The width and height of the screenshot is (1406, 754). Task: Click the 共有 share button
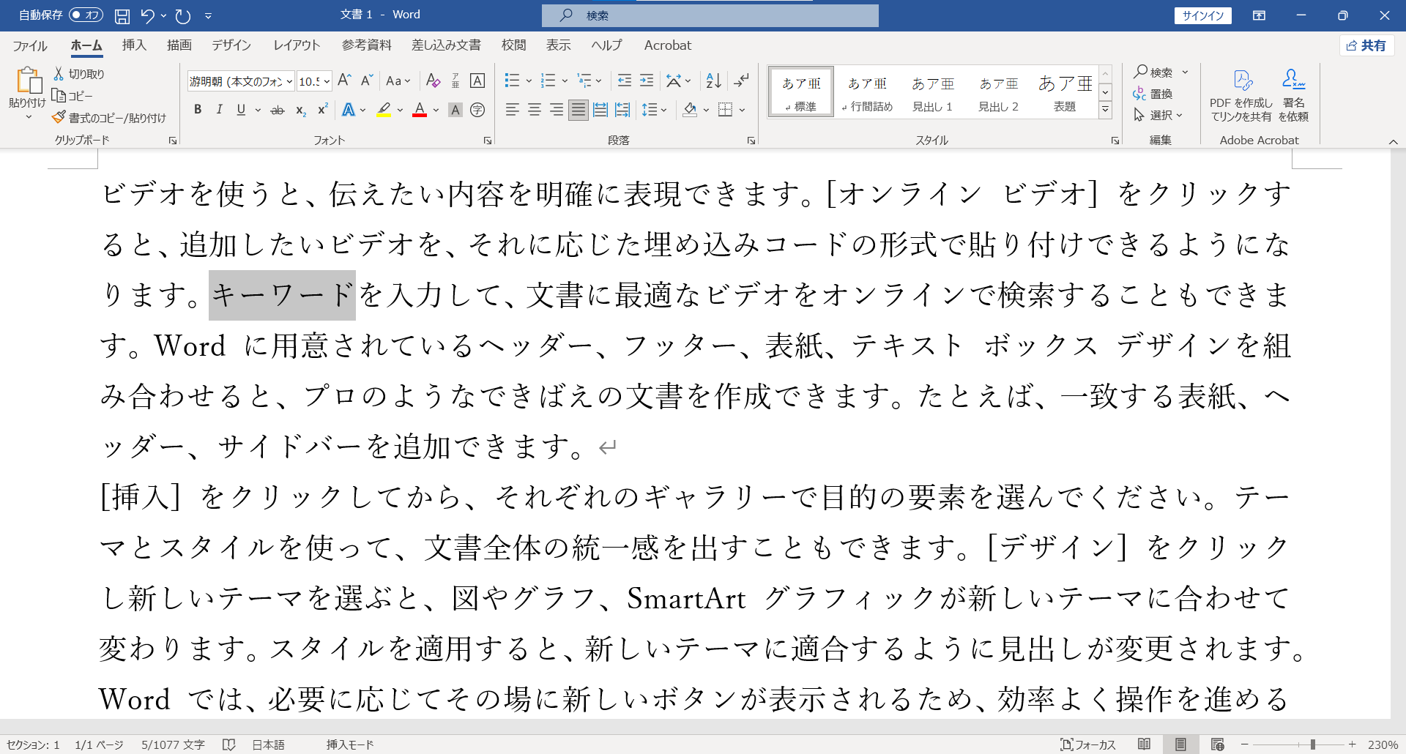coord(1366,45)
